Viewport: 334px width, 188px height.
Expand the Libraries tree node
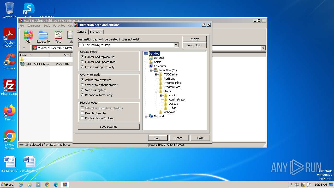[146, 58]
